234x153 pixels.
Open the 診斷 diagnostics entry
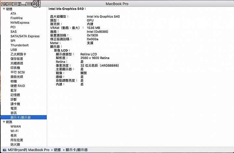click(14, 99)
